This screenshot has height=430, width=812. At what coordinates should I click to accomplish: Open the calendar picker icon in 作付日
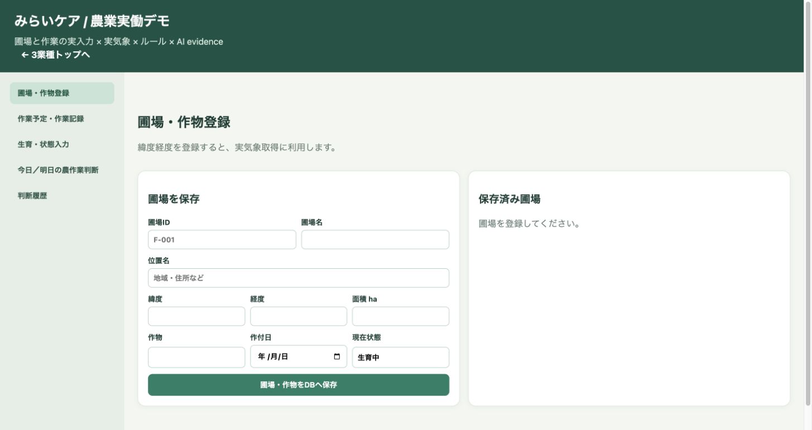(x=337, y=357)
